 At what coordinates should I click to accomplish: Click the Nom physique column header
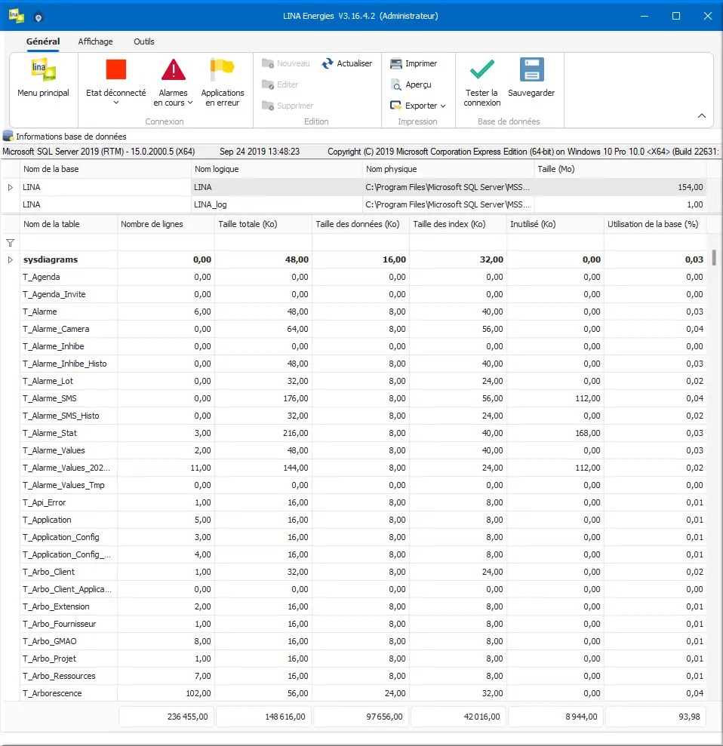point(448,169)
